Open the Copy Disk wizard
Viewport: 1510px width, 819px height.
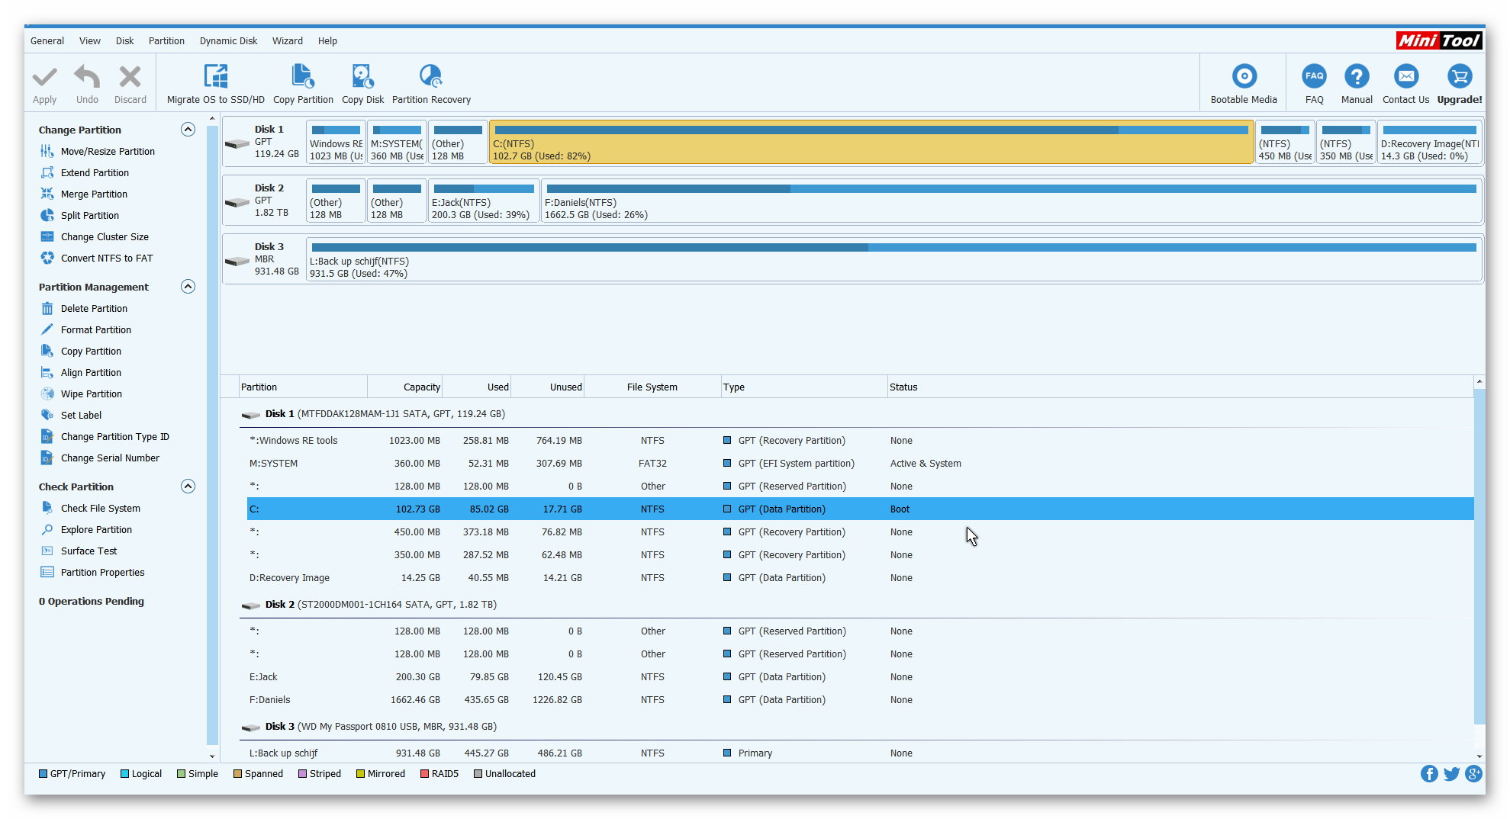pos(362,77)
